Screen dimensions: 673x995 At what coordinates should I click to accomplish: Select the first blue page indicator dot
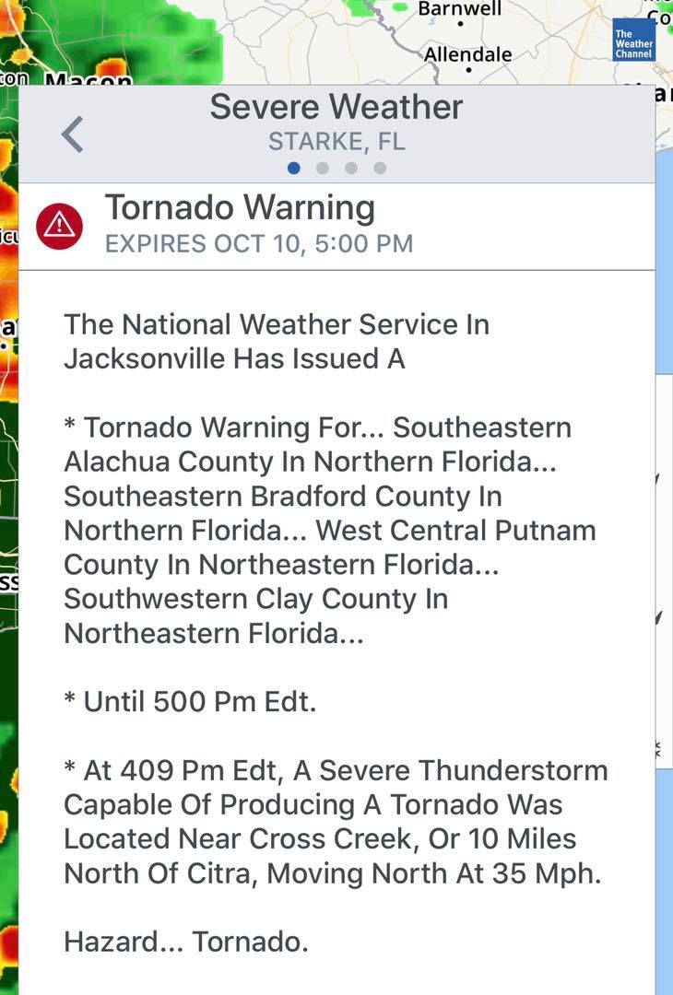click(293, 169)
